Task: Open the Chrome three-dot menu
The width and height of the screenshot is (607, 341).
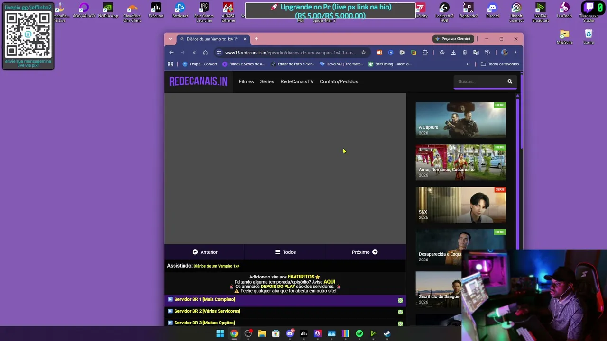Action: tap(515, 53)
